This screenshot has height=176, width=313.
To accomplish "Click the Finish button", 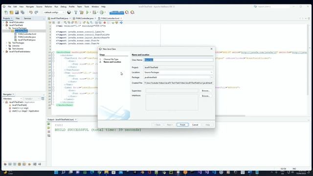I will click(182, 125).
